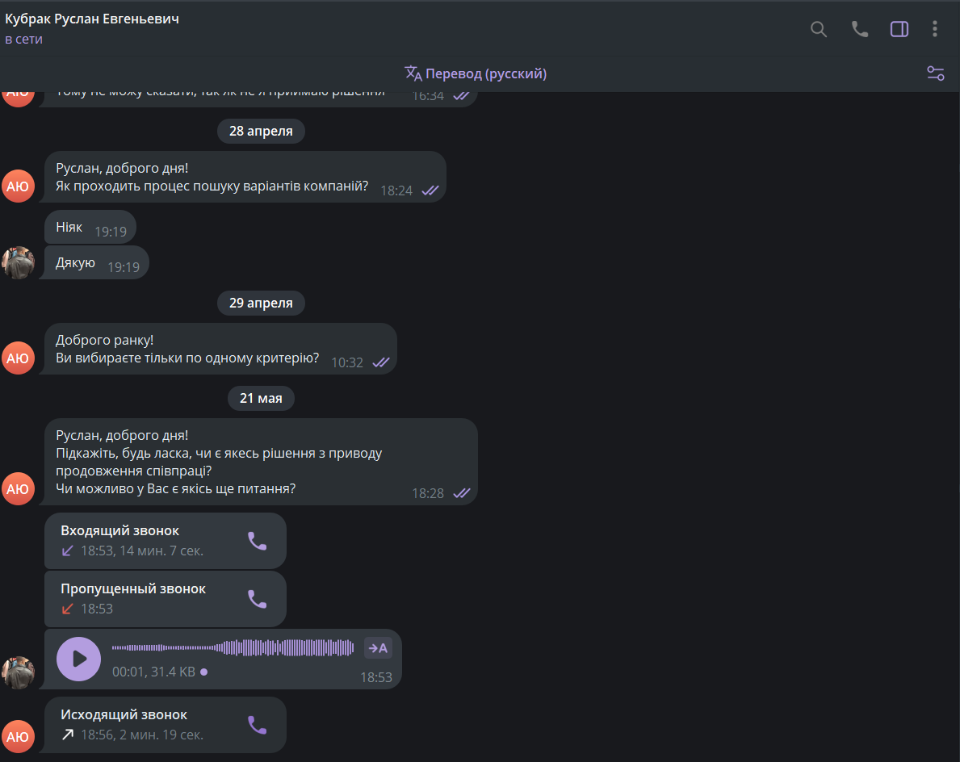Viewport: 960px width, 762px height.
Task: Jump to the 28 апреля date badge
Action: (261, 131)
